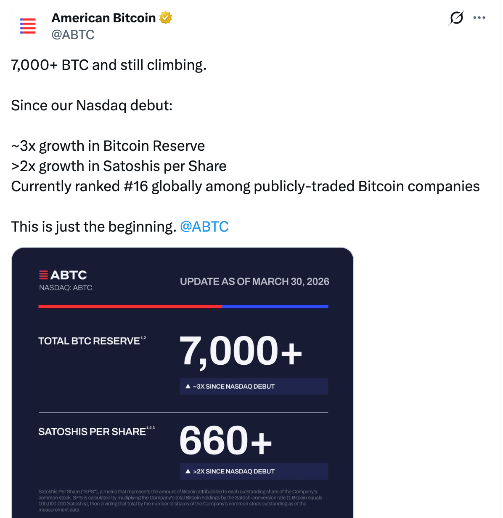Open the three-dot more options menu
Screen dimensions: 503x518
[x=479, y=18]
